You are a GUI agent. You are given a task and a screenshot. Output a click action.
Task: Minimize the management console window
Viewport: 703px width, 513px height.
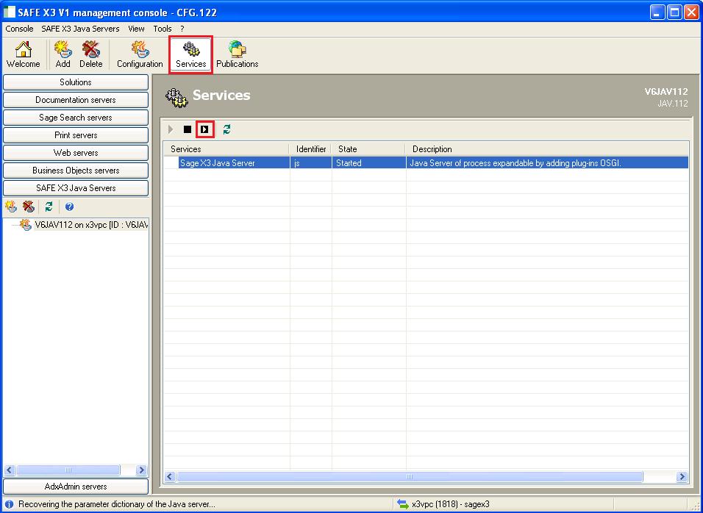pyautogui.click(x=657, y=12)
